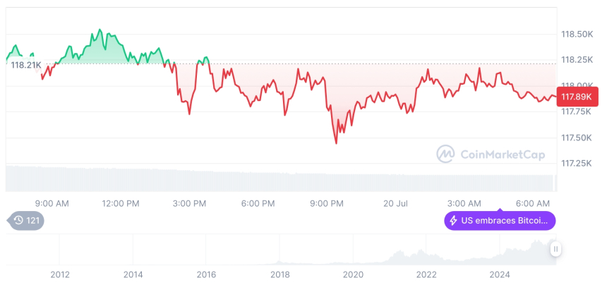The height and width of the screenshot is (283, 607).
Task: Click the 20 Jul date axis label
Action: coord(396,203)
